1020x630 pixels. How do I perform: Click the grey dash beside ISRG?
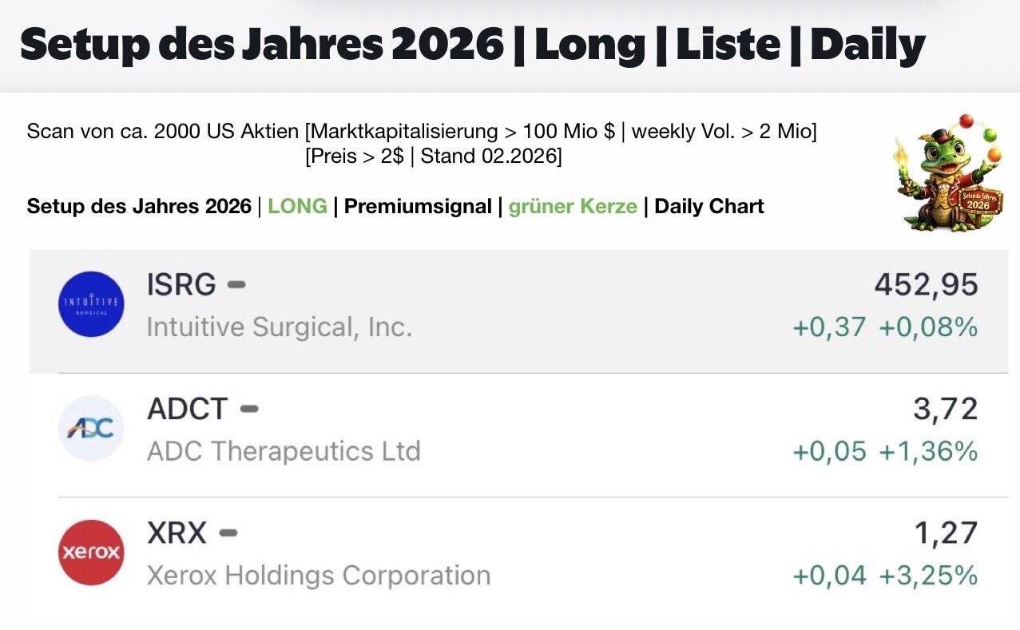point(236,284)
